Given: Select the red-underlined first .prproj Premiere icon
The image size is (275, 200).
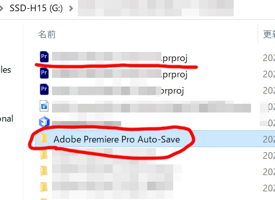Looking at the screenshot, I should [x=44, y=57].
